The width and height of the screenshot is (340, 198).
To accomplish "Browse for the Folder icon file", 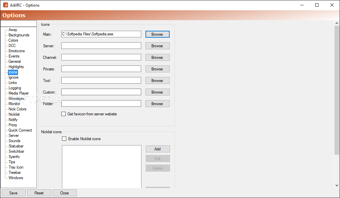I will click(x=157, y=104).
